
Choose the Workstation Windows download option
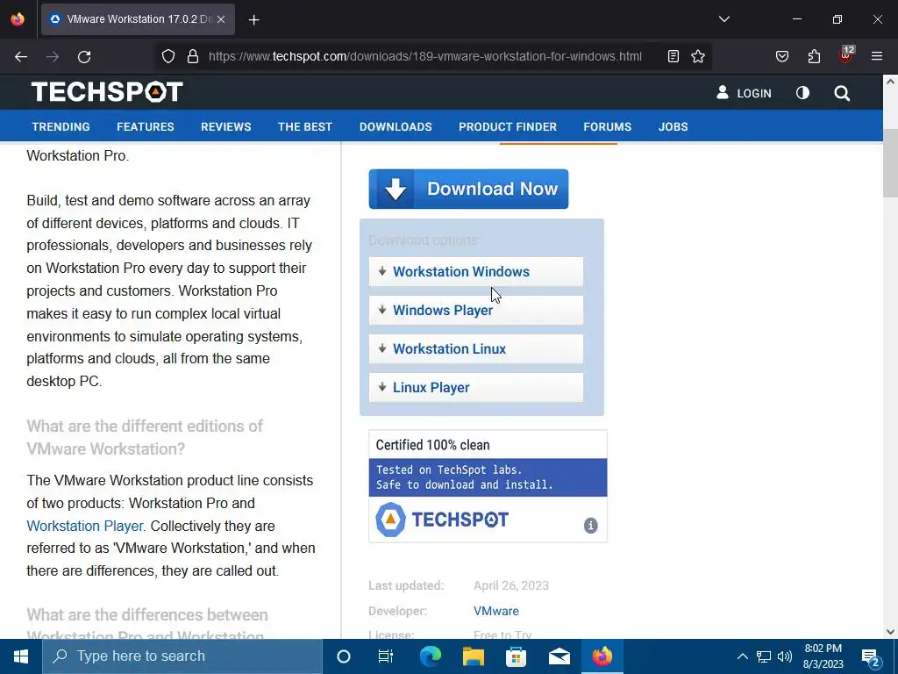476,272
